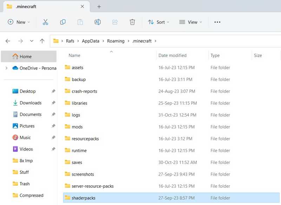Click the Rename icon in toolbar
Screen dimensions: 281x205
[98, 22]
